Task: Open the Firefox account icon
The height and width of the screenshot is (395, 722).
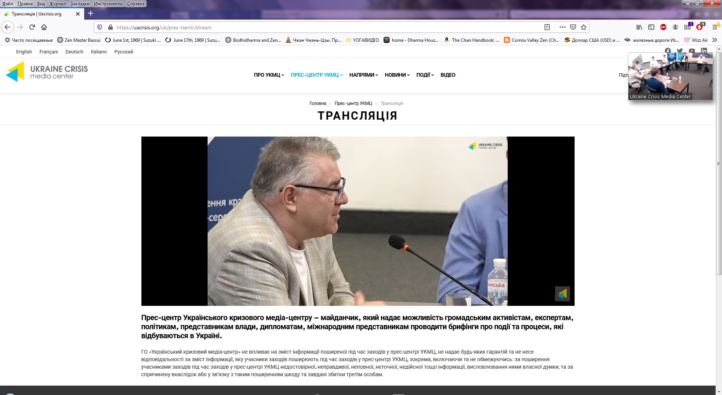Action: coord(675,27)
